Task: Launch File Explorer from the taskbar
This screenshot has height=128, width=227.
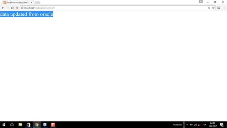Action: 21,125
